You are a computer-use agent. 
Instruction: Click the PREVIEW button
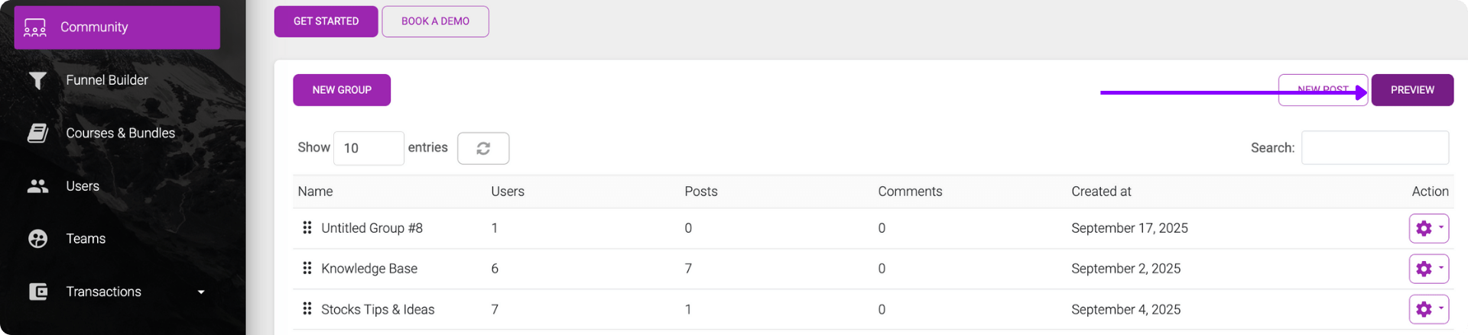1412,90
